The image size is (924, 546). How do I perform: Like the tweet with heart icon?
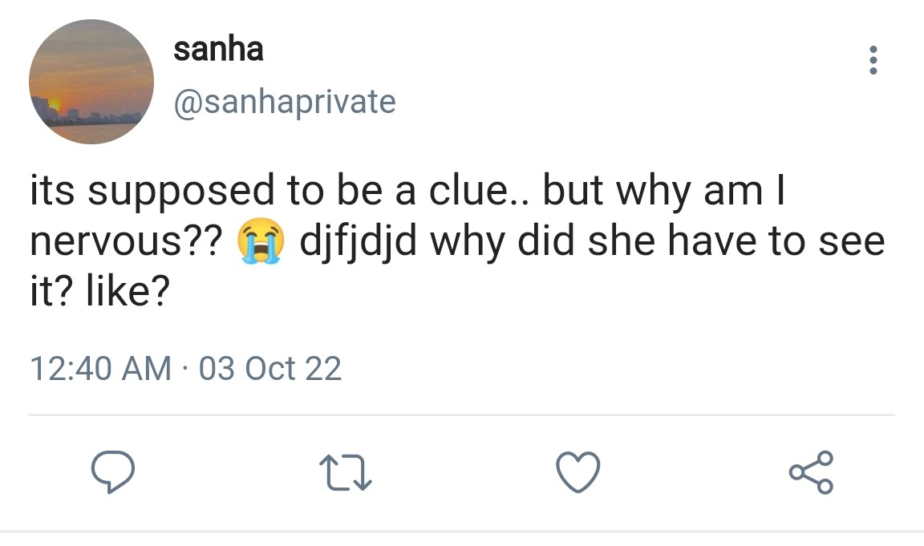click(578, 471)
